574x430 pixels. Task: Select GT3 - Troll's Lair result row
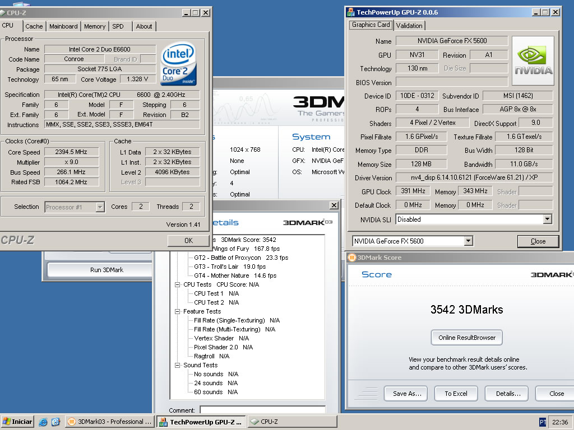click(x=230, y=267)
